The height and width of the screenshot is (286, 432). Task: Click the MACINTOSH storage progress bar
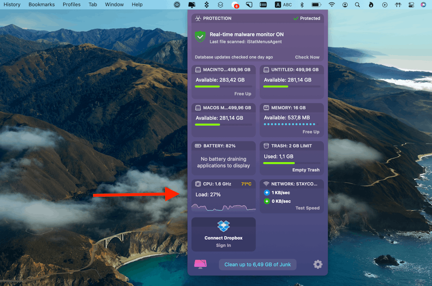pyautogui.click(x=223, y=86)
